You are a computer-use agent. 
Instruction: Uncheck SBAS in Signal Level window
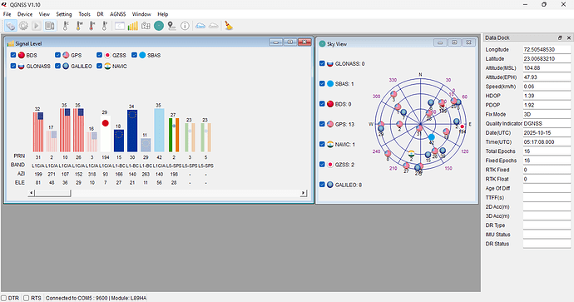134,55
